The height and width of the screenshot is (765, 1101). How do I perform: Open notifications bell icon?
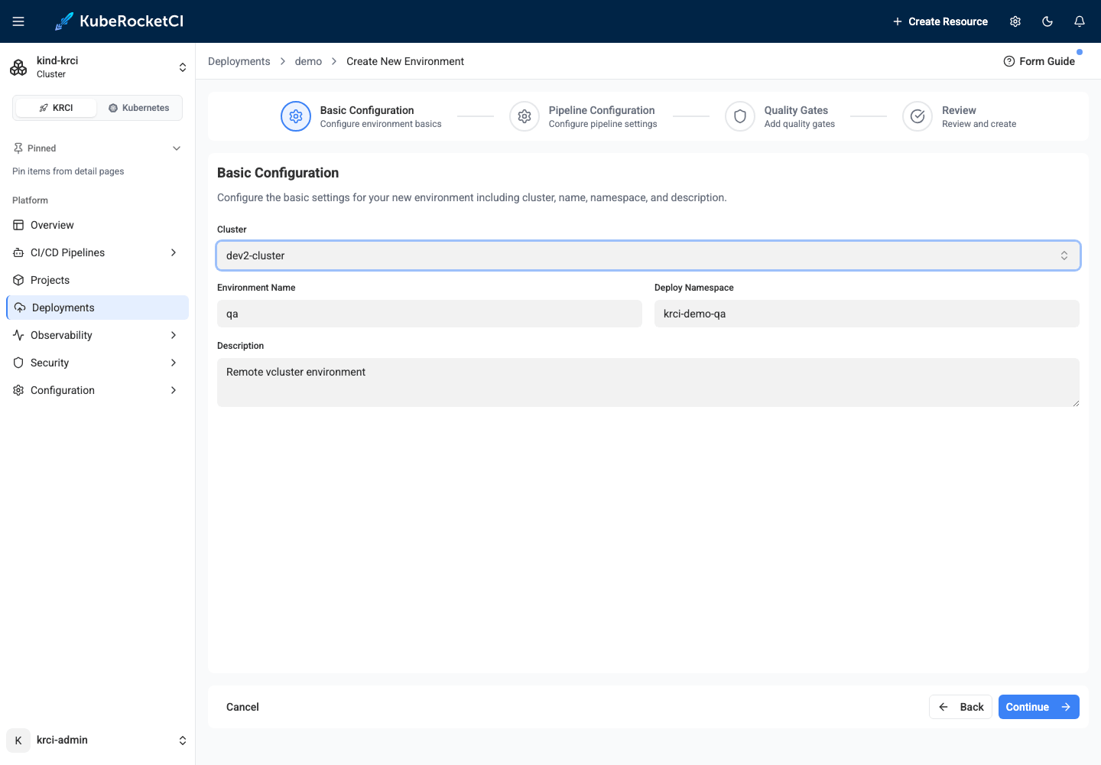click(x=1080, y=21)
